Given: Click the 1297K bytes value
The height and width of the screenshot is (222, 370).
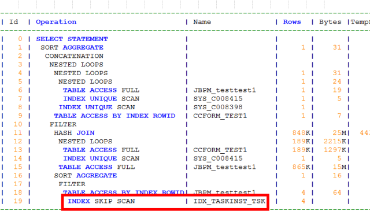Looking at the screenshot, I should tap(335, 150).
